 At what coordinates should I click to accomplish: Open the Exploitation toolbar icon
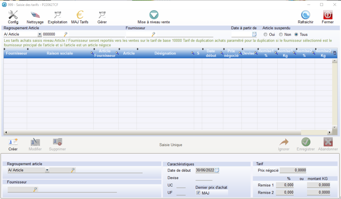(57, 15)
